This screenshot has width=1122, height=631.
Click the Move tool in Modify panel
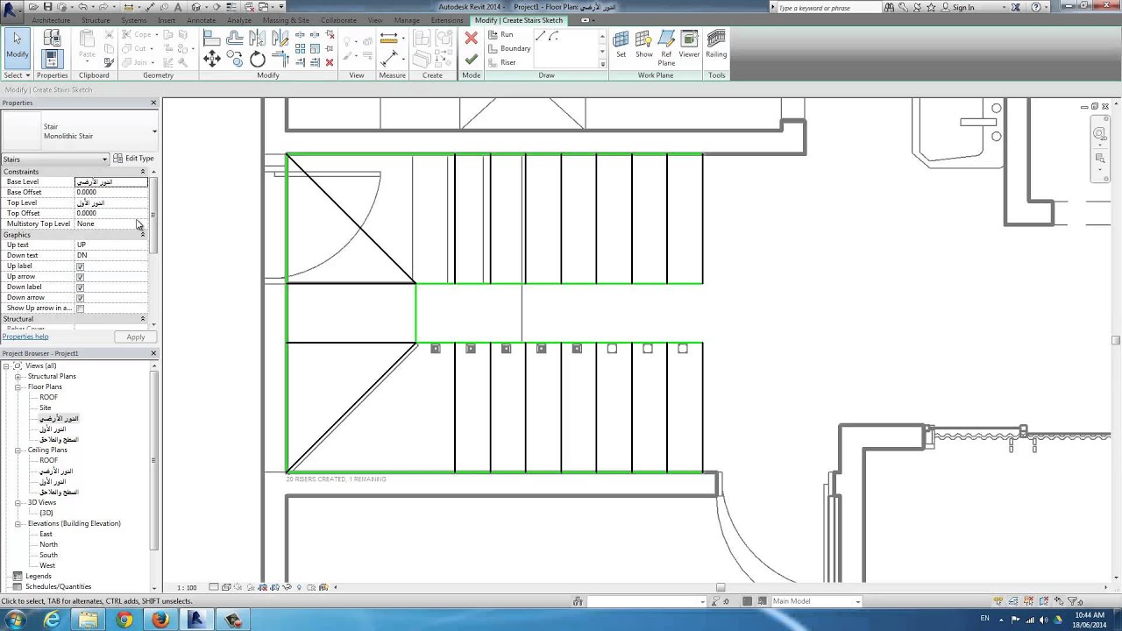[212, 59]
